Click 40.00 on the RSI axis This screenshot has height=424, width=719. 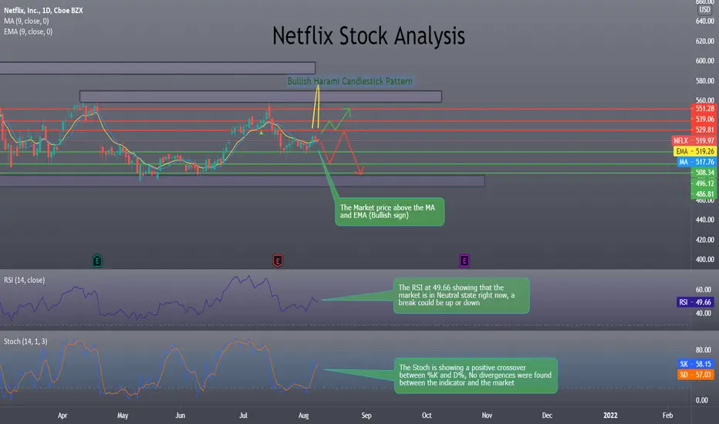(x=704, y=314)
